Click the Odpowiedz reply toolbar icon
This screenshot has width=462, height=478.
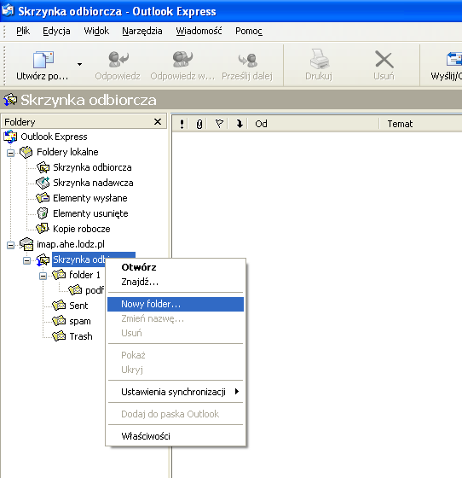118,60
